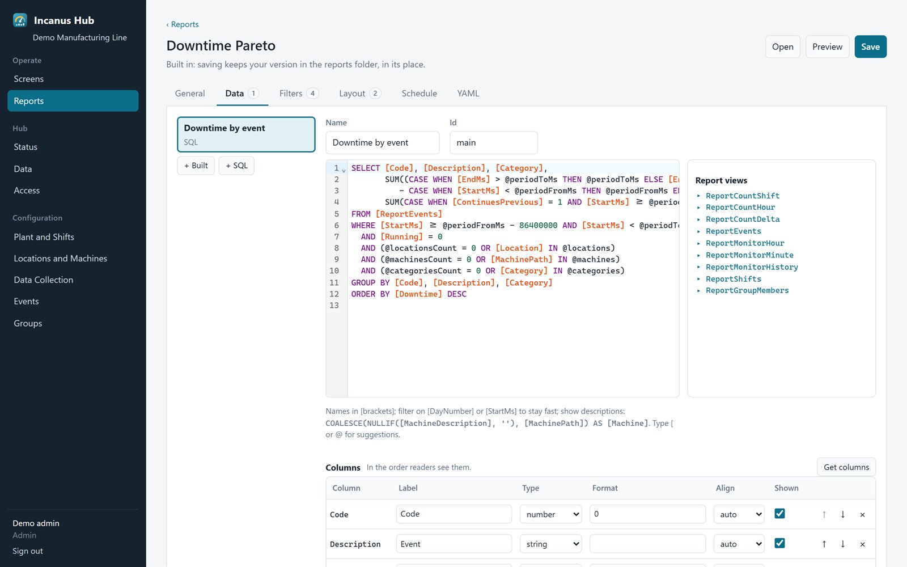The height and width of the screenshot is (567, 907).
Task: Switch to the General tab
Action: (190, 94)
